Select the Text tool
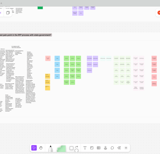This screenshot has width=160, height=154. pos(85,148)
